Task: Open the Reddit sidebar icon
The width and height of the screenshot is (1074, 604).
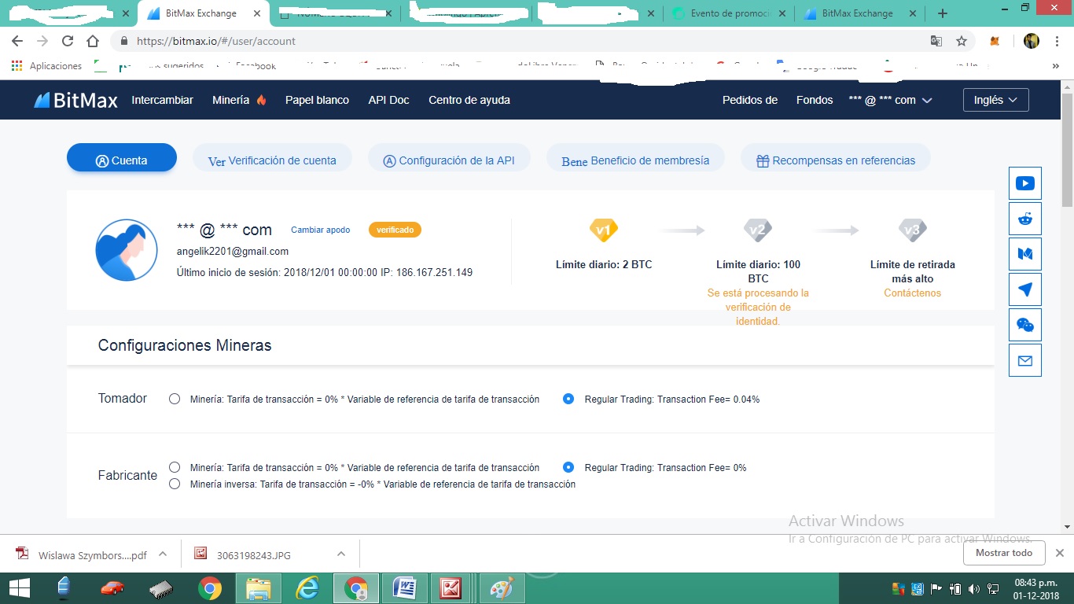Action: pos(1024,219)
